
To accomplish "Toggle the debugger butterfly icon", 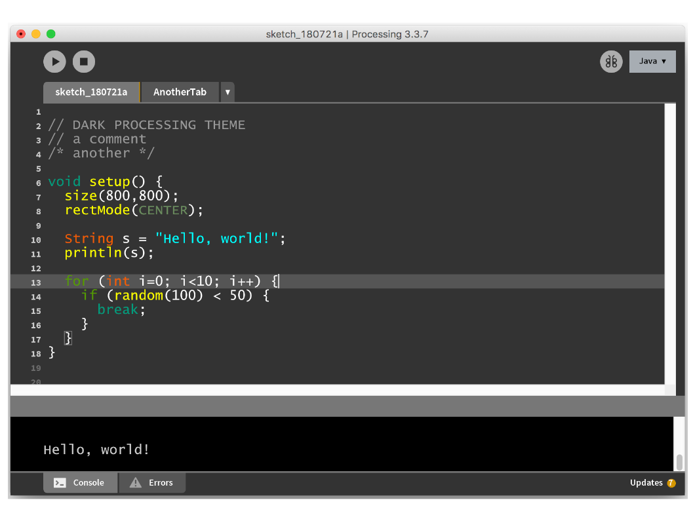I will point(611,62).
